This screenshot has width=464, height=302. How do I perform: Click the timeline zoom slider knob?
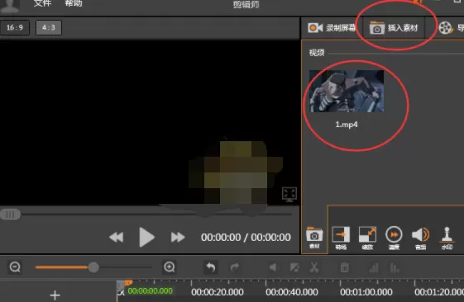pyautogui.click(x=93, y=267)
